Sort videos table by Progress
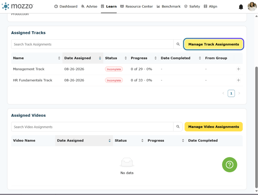The height and width of the screenshot is (195, 258). (166, 141)
